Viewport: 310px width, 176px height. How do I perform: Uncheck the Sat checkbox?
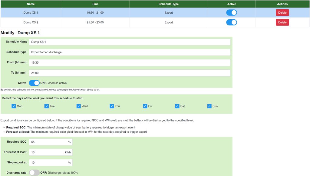click(177, 106)
